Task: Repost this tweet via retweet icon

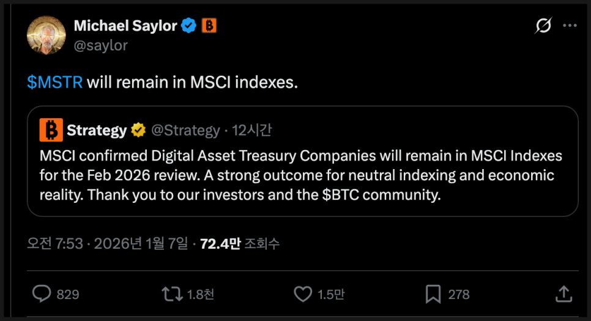Action: pos(172,294)
